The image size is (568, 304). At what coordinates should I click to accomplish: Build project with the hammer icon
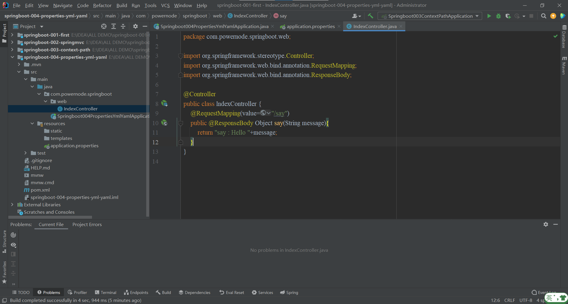pos(370,16)
